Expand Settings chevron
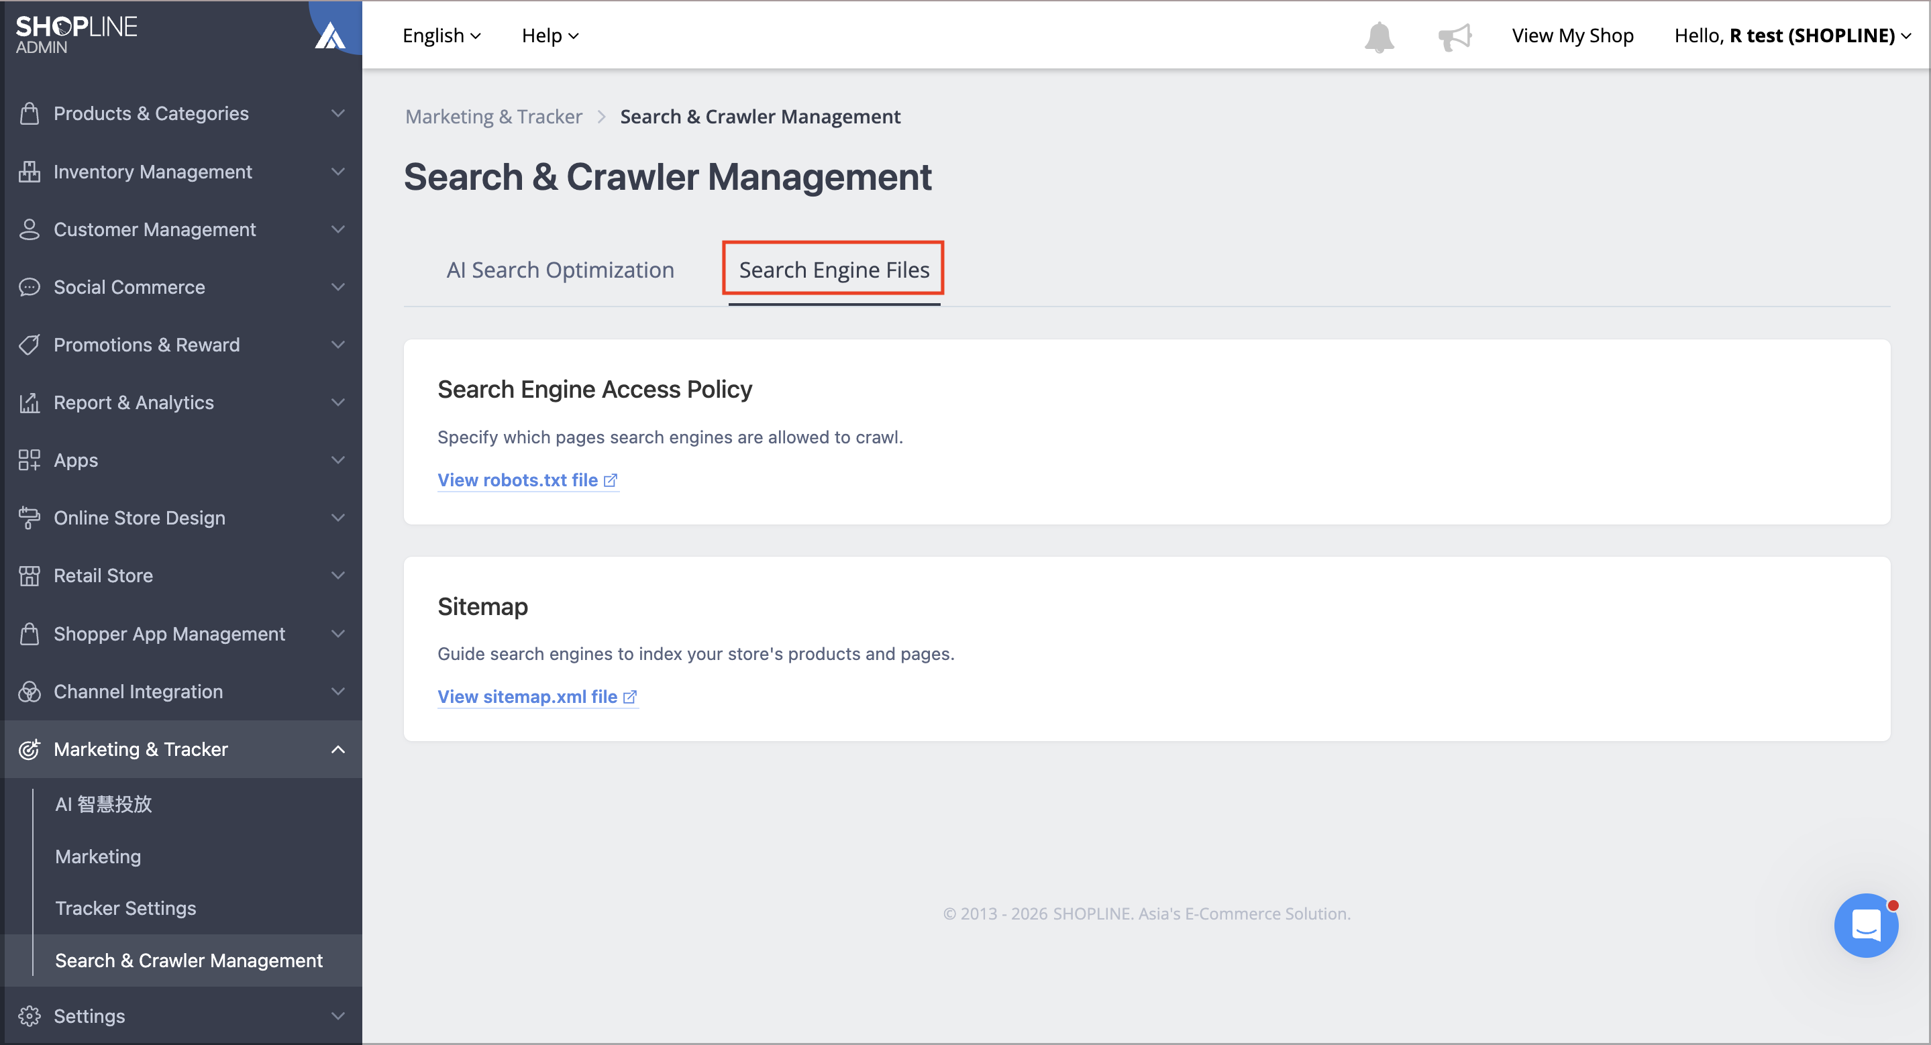Image resolution: width=1931 pixels, height=1045 pixels. pos(338,1015)
